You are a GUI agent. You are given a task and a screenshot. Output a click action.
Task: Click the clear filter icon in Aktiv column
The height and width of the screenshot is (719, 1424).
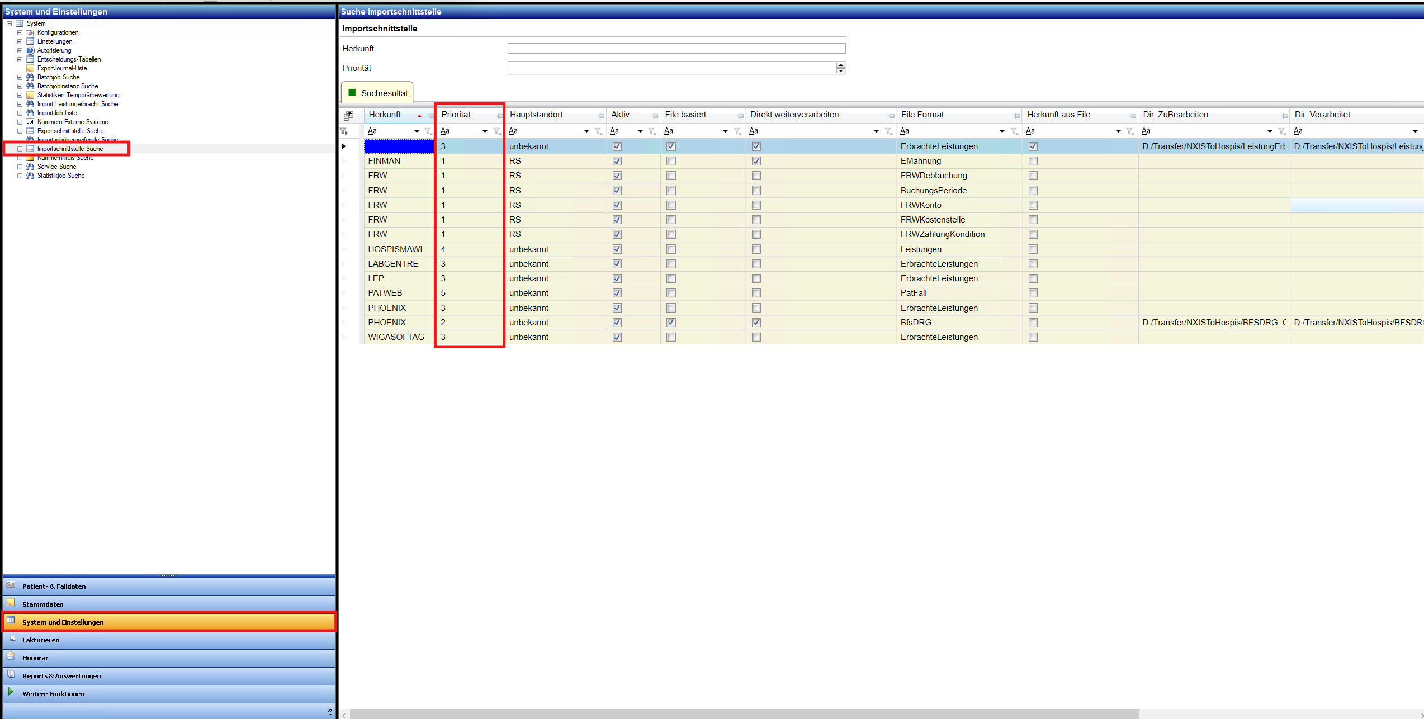click(x=652, y=131)
